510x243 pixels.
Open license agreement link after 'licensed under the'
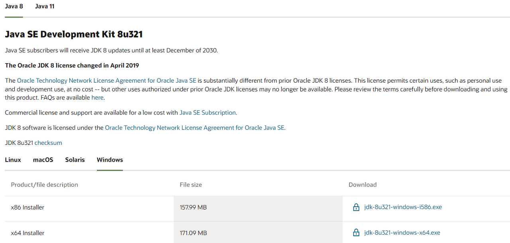click(x=195, y=128)
